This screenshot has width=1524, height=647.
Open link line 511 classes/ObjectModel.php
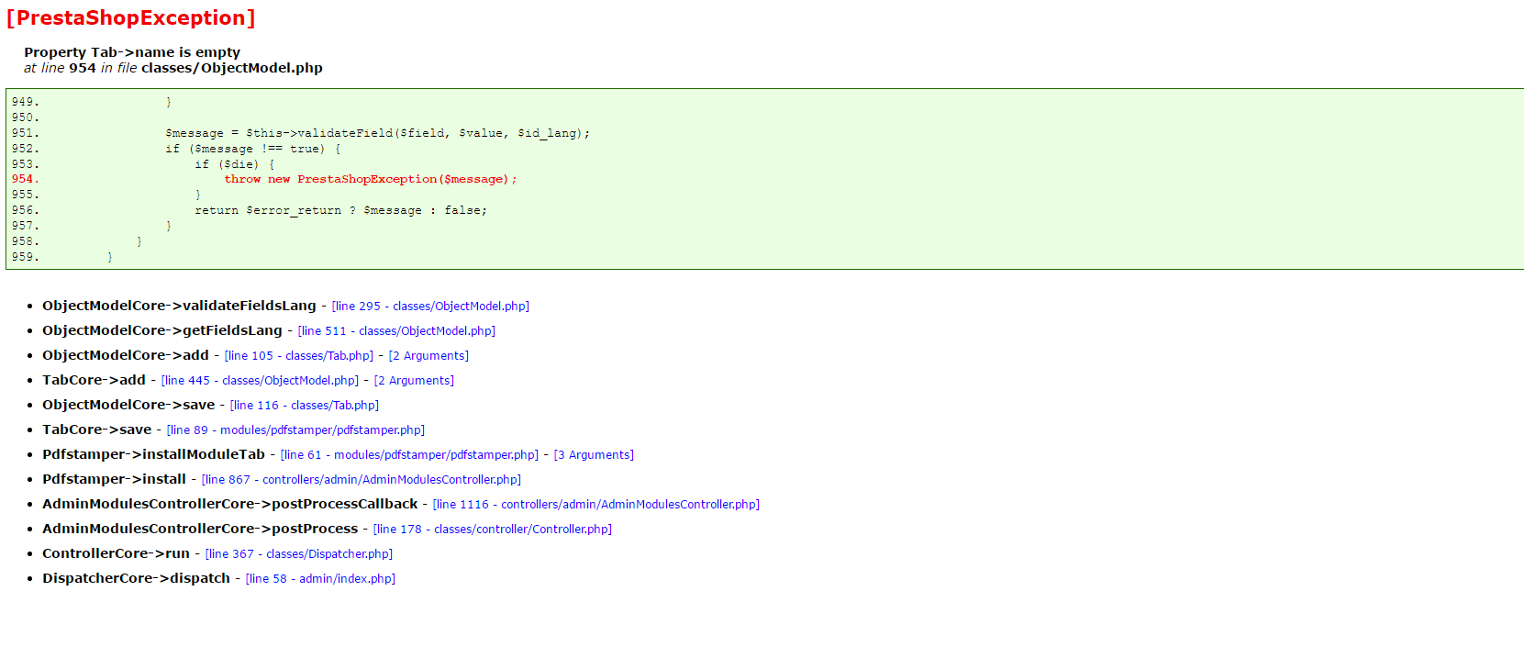pyautogui.click(x=396, y=331)
